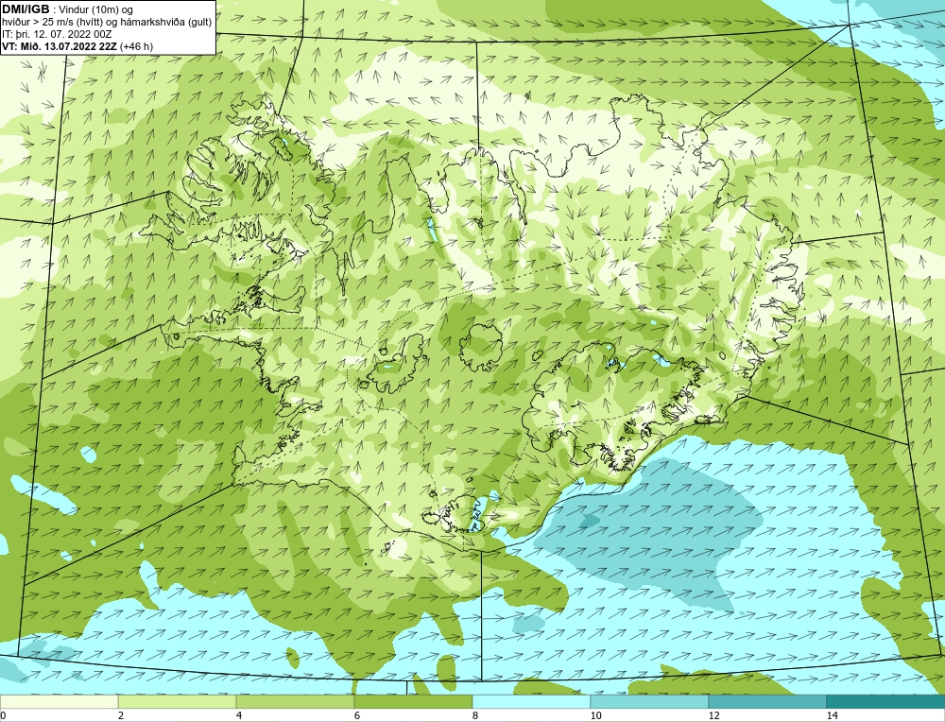Select the 0–2 m/s color swatch
This screenshot has height=722, width=945.
(x=59, y=701)
